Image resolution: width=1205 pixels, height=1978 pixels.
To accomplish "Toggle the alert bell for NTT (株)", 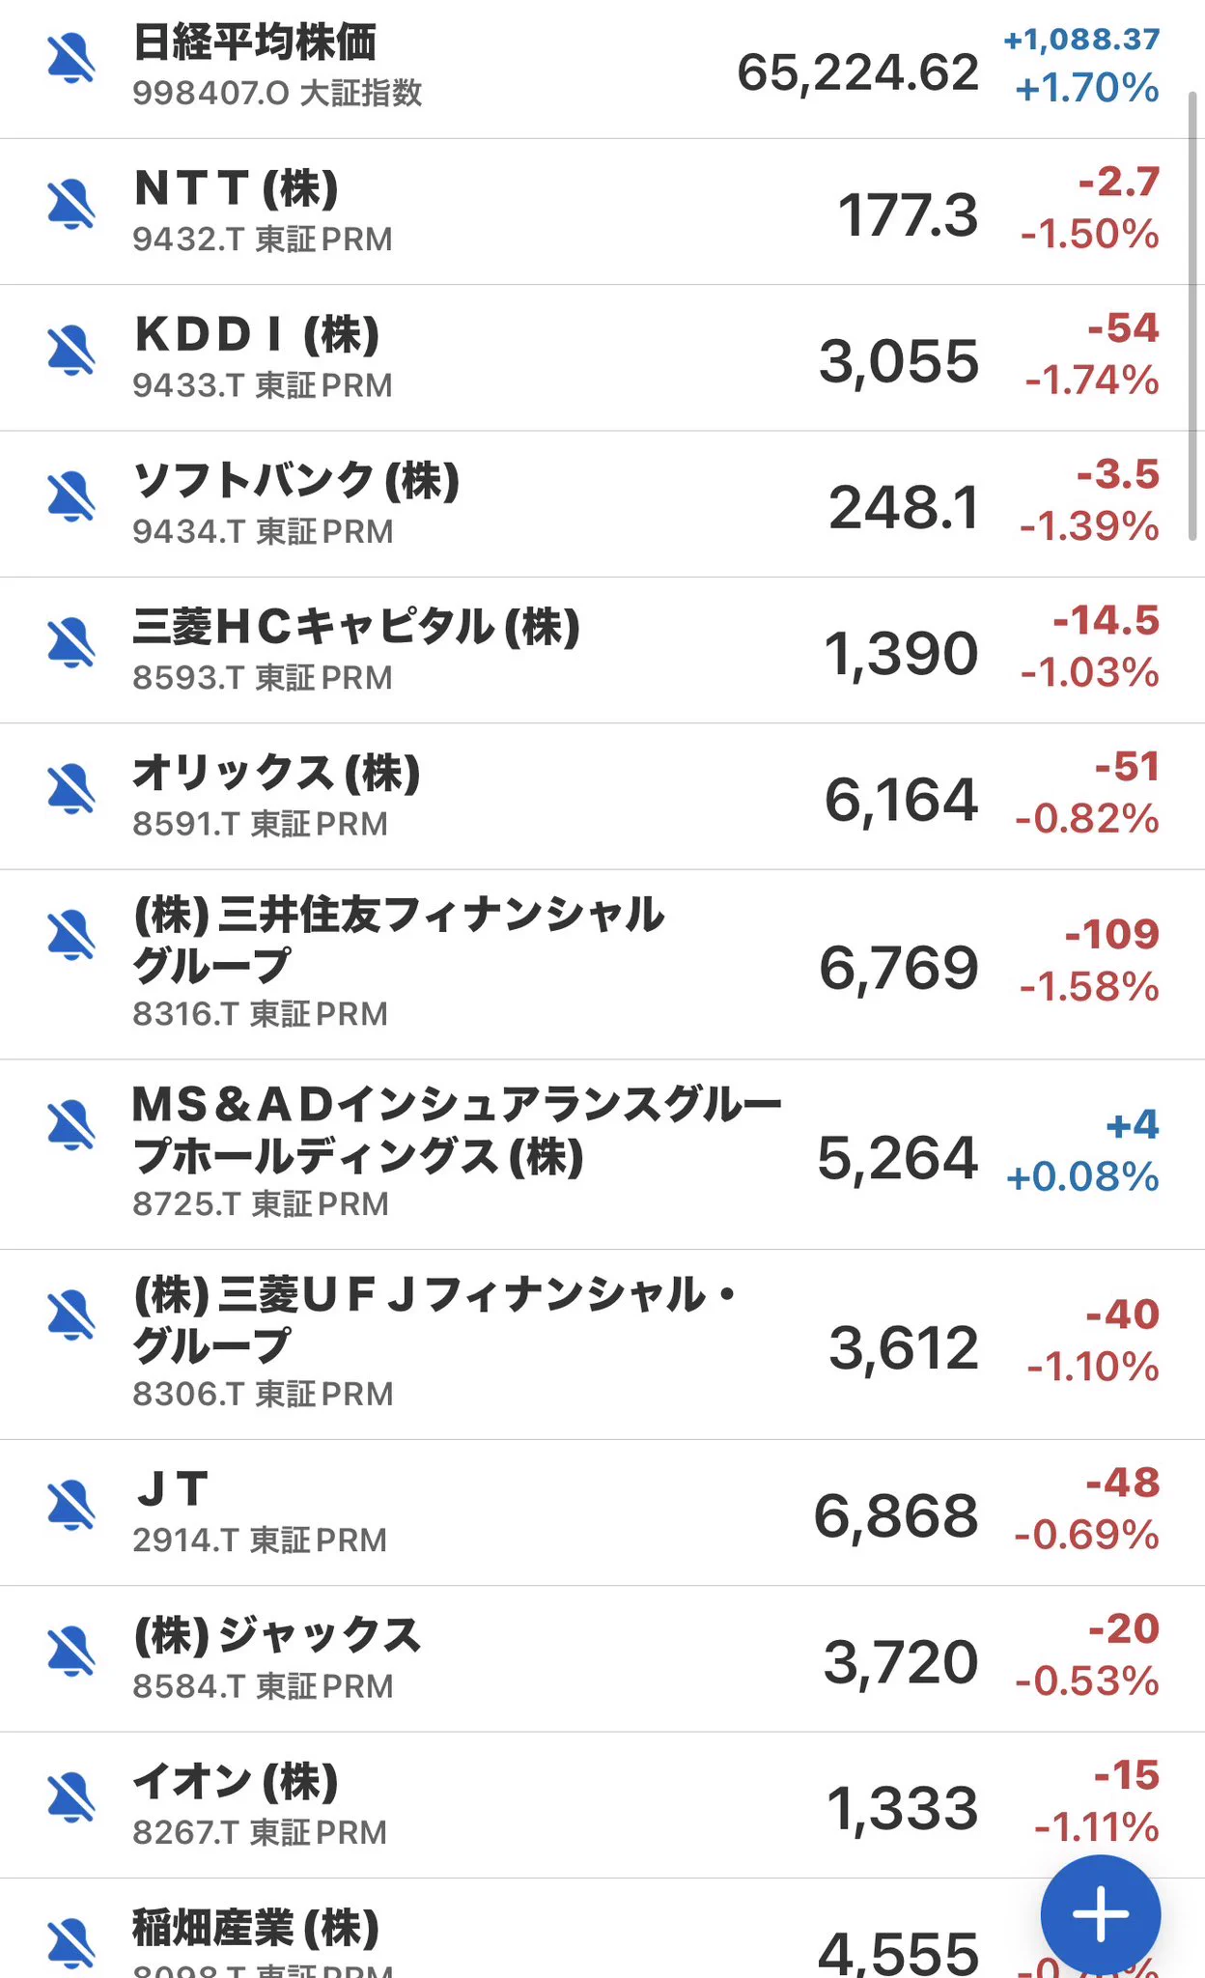I will click(x=71, y=204).
